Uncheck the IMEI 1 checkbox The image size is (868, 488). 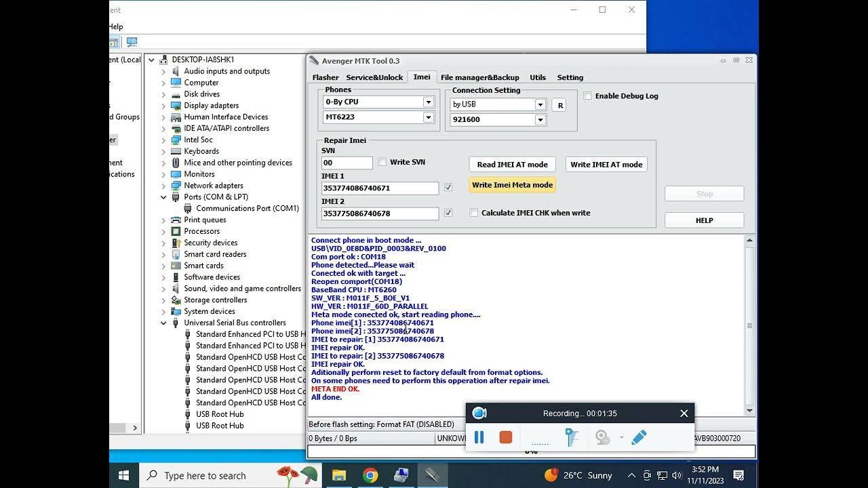(x=448, y=188)
